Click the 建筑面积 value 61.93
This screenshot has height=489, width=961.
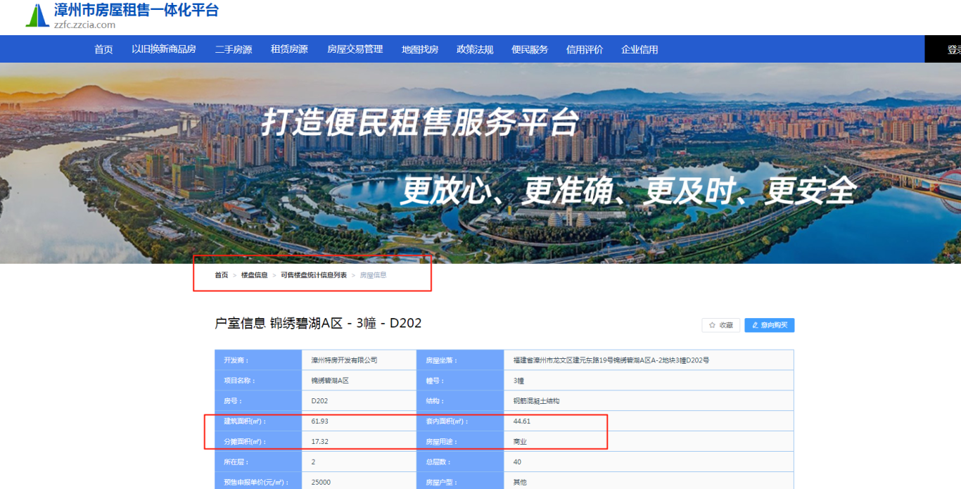click(x=320, y=421)
